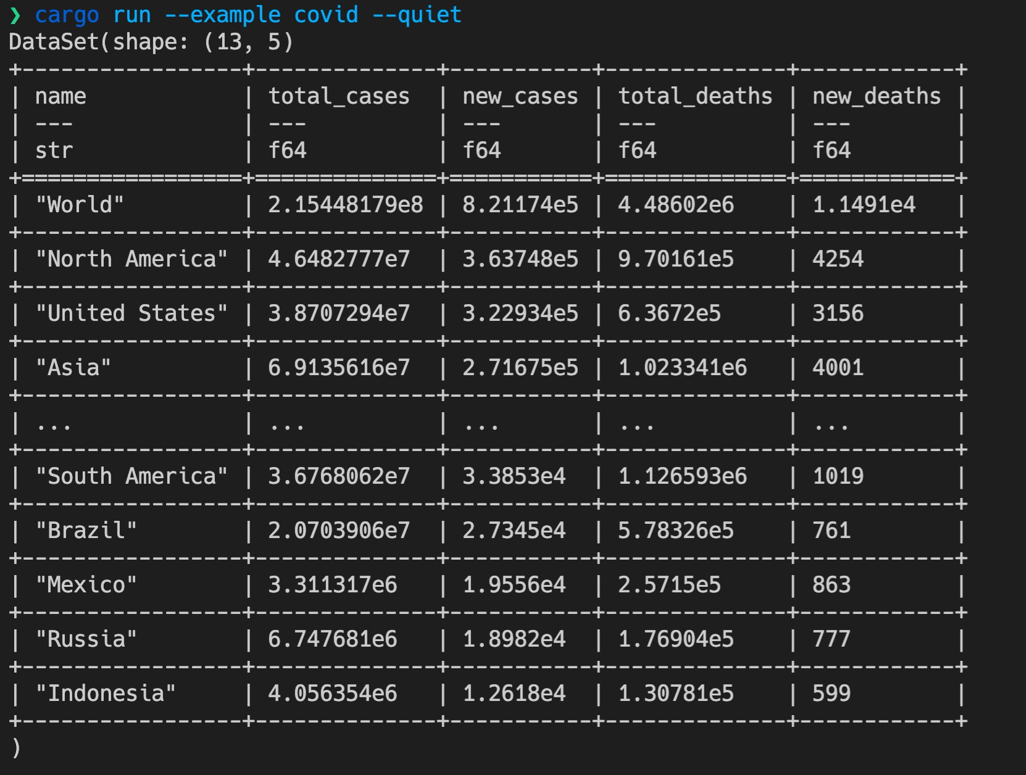Image resolution: width=1026 pixels, height=775 pixels.
Task: Click the "new_cases" column header
Action: pos(520,96)
